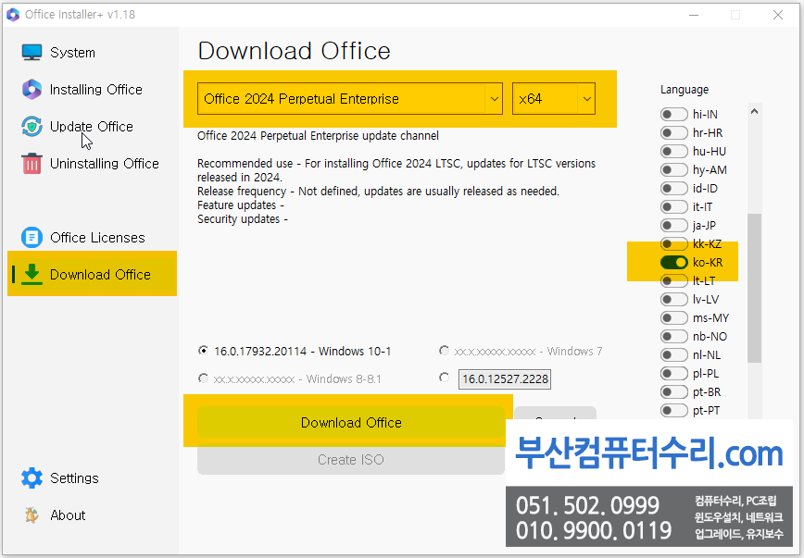Click the Create ISO button
This screenshot has height=558, width=804.
[x=351, y=459]
